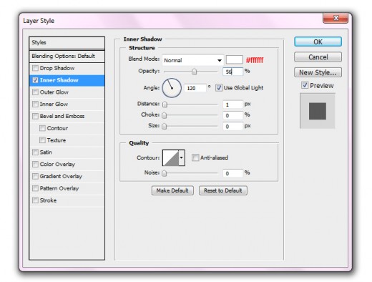
Task: Select Blending Options: Default entry
Action: (x=67, y=57)
